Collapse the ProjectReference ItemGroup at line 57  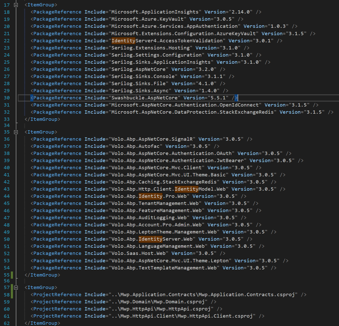16,288
